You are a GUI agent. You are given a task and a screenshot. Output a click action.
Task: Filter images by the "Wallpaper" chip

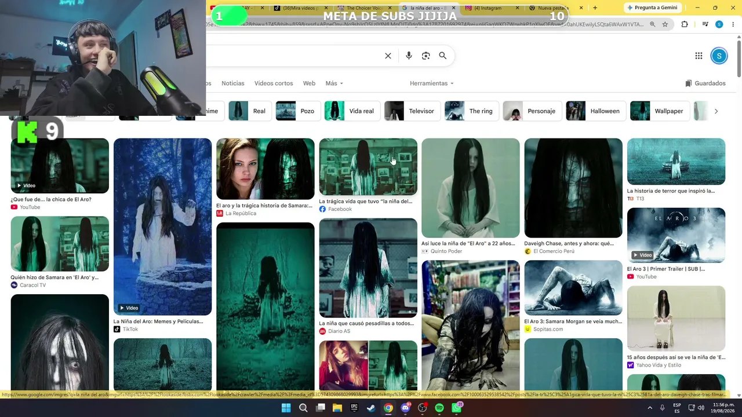pyautogui.click(x=659, y=111)
